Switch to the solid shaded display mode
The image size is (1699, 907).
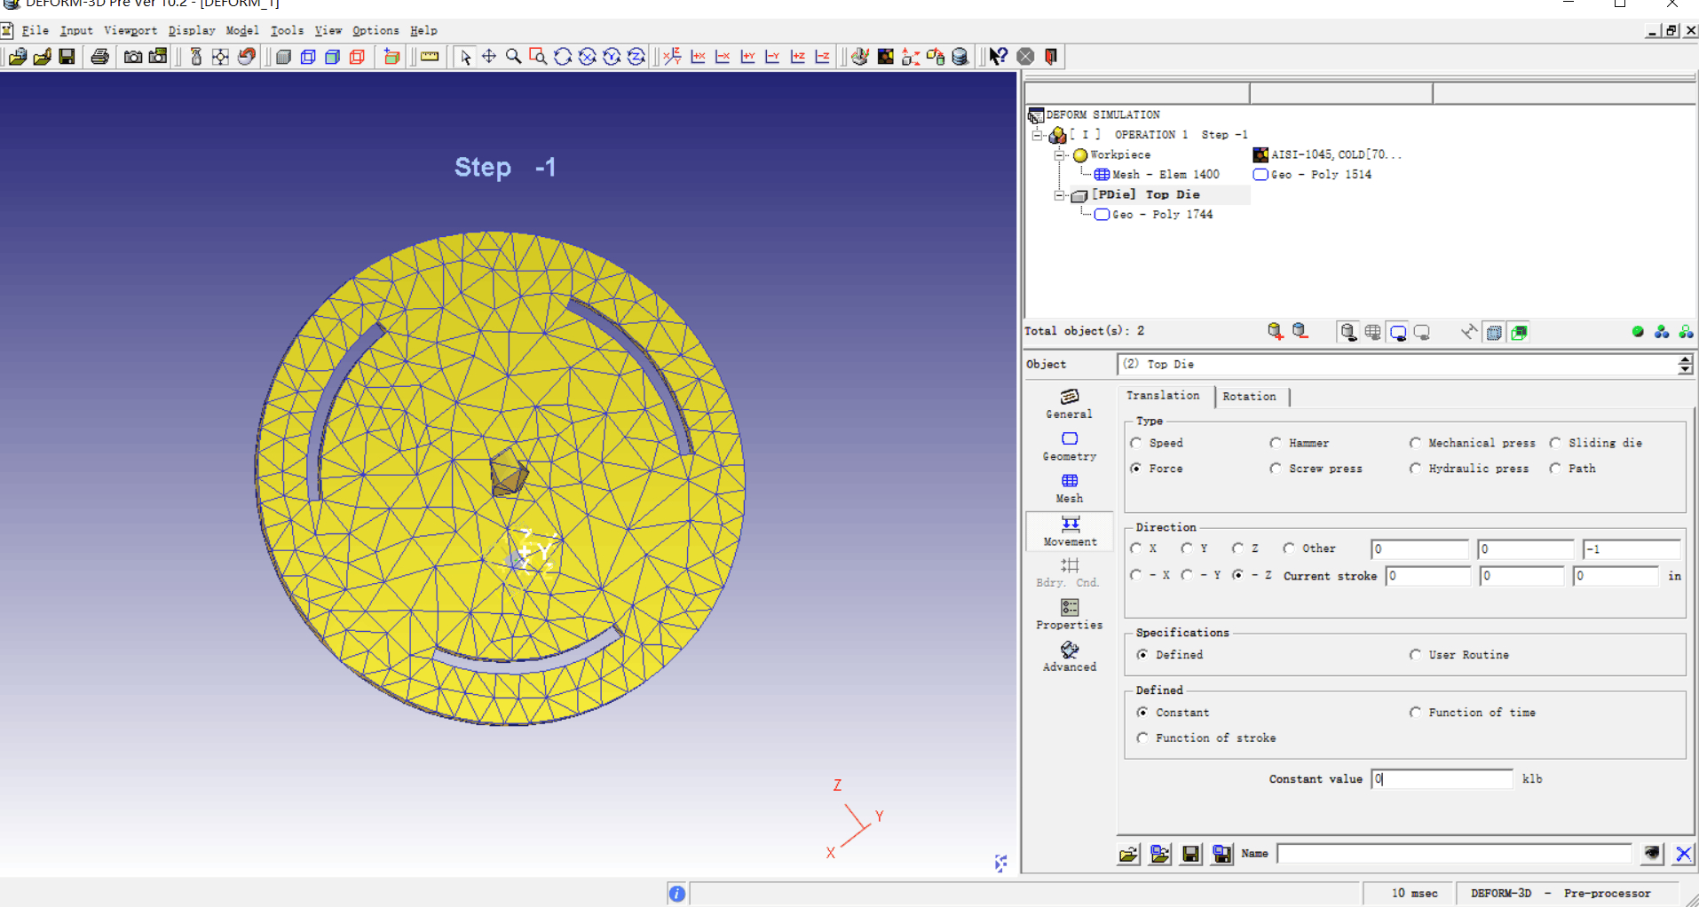(x=283, y=57)
